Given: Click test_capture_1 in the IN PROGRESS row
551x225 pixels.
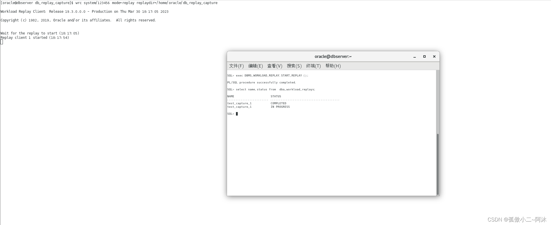Looking at the screenshot, I should (239, 107).
